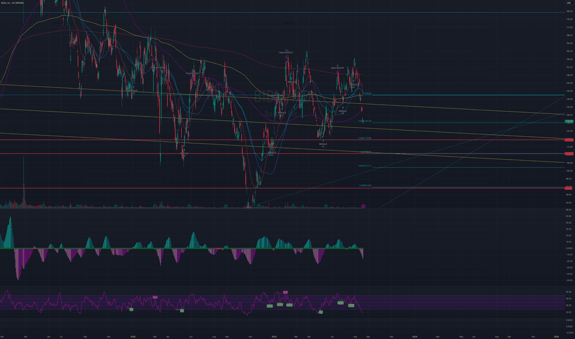Image resolution: width=575 pixels, height=339 pixels.
Task: Select the 0(138.06) Fibonacci level label
Action: 366,94
